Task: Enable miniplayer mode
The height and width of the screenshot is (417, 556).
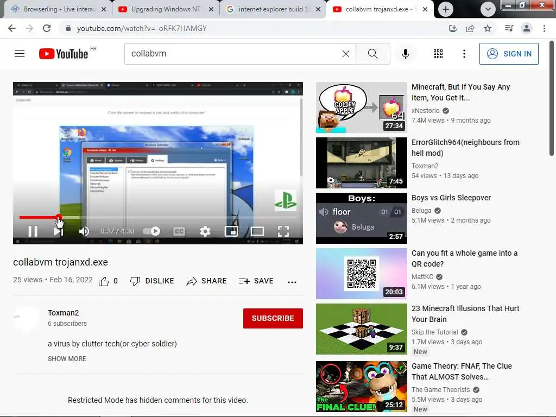Action: coord(231,231)
